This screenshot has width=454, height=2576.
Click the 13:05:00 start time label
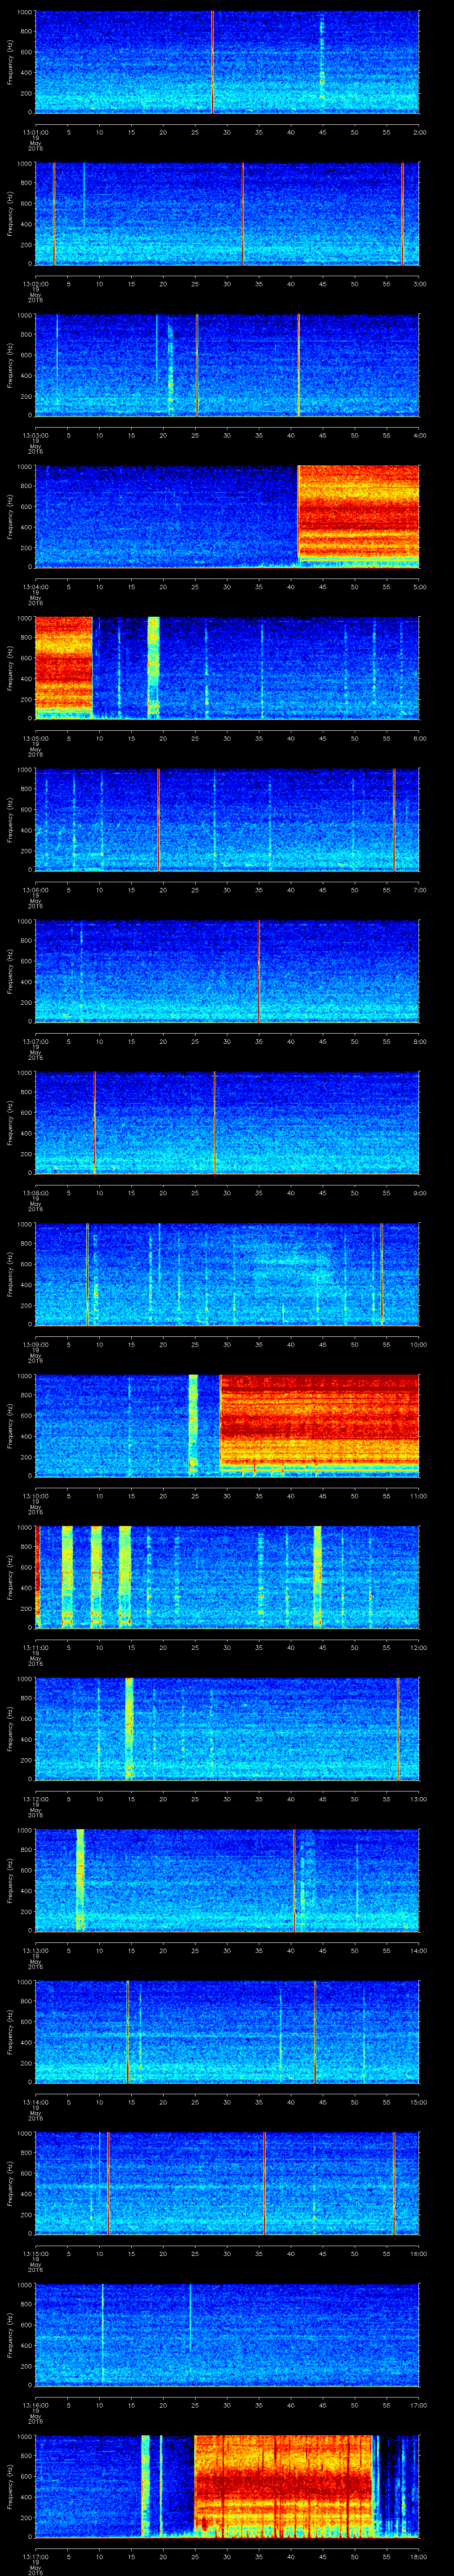[x=36, y=738]
